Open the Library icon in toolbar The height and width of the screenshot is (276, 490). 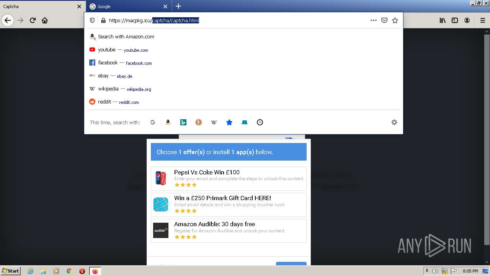443,20
